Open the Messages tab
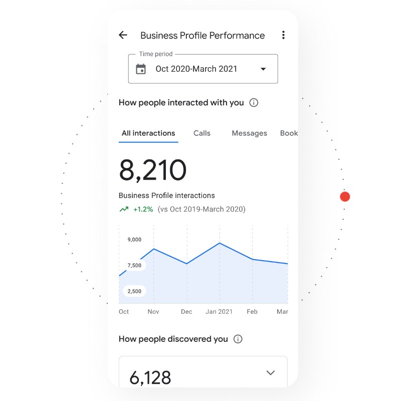401x401 pixels. (x=249, y=133)
